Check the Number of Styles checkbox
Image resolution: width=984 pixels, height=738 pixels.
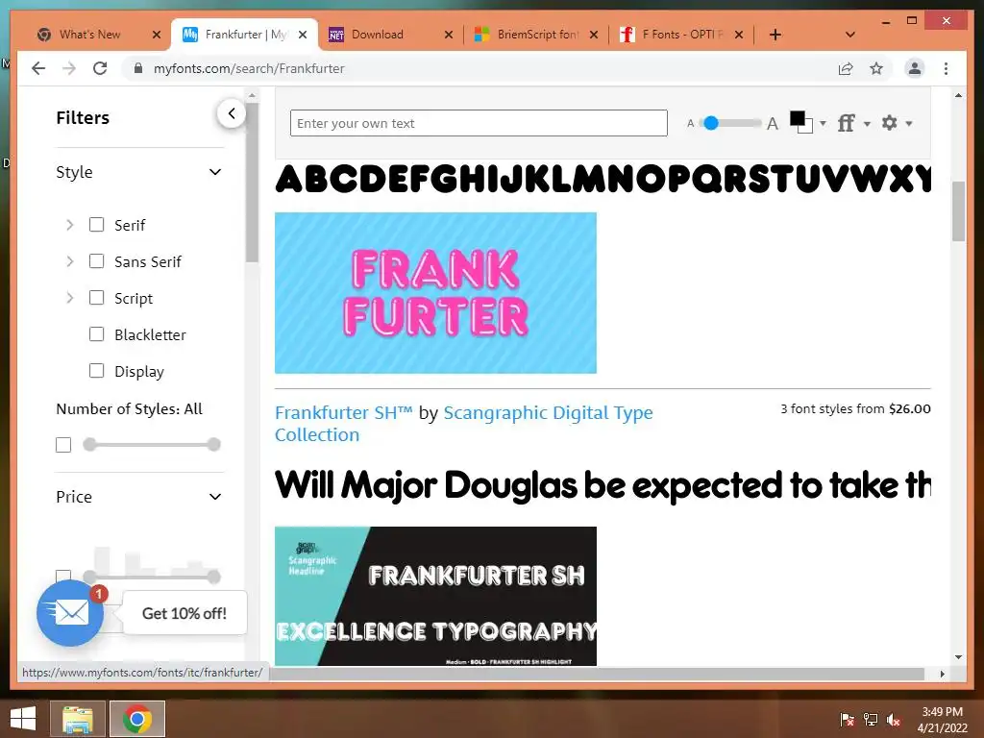63,445
